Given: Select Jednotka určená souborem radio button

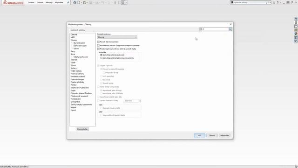Looking at the screenshot, I should coord(101,55).
